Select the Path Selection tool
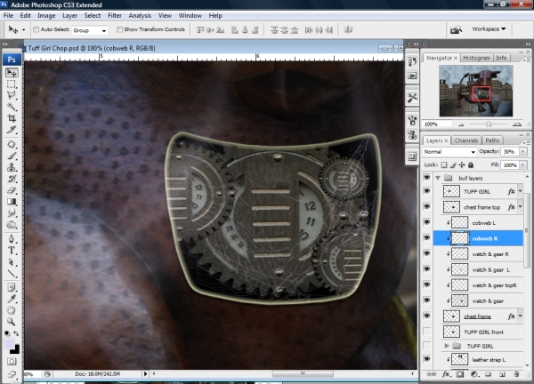This screenshot has width=534, height=384. click(x=12, y=262)
